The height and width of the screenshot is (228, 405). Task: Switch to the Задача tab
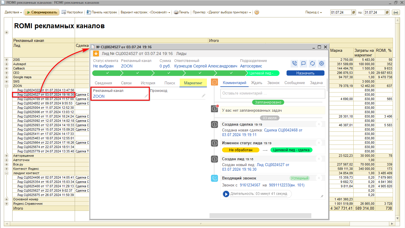pyautogui.click(x=316, y=83)
